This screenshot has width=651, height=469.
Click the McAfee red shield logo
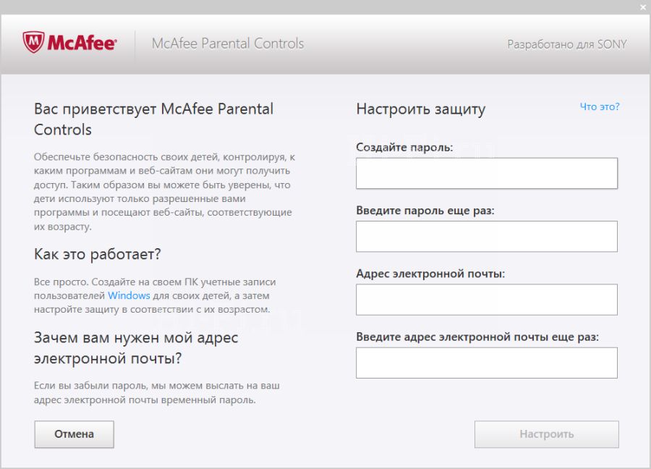tap(33, 43)
